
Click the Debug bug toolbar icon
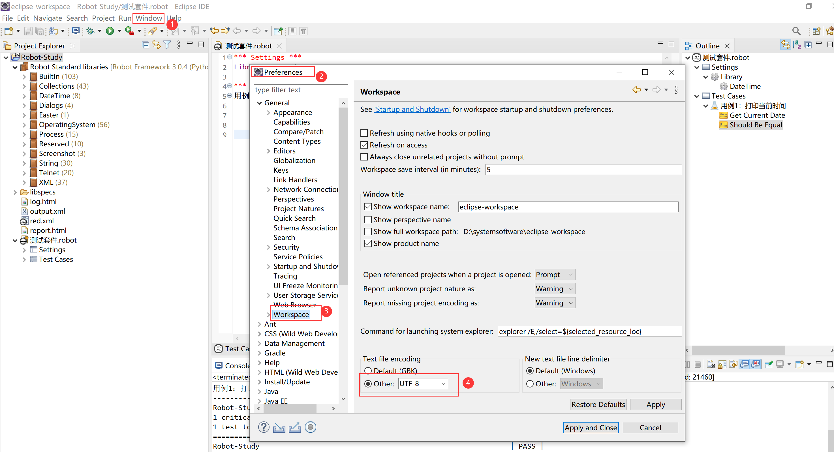coord(90,31)
